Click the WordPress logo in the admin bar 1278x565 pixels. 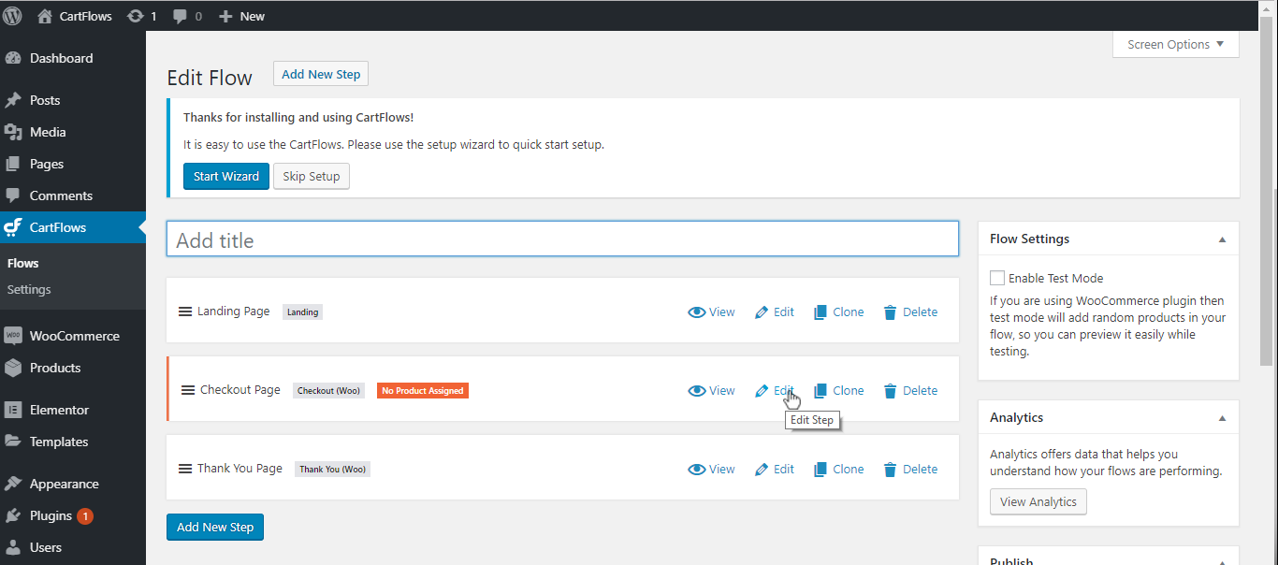(12, 15)
